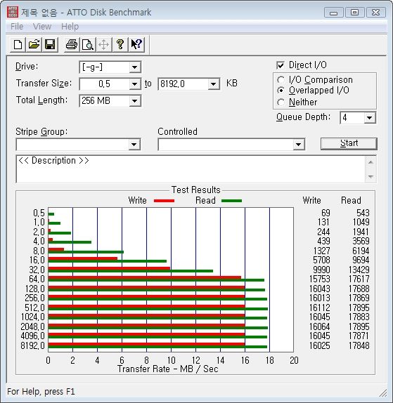
Task: Click the window resize grip corner
Action: (383, 393)
